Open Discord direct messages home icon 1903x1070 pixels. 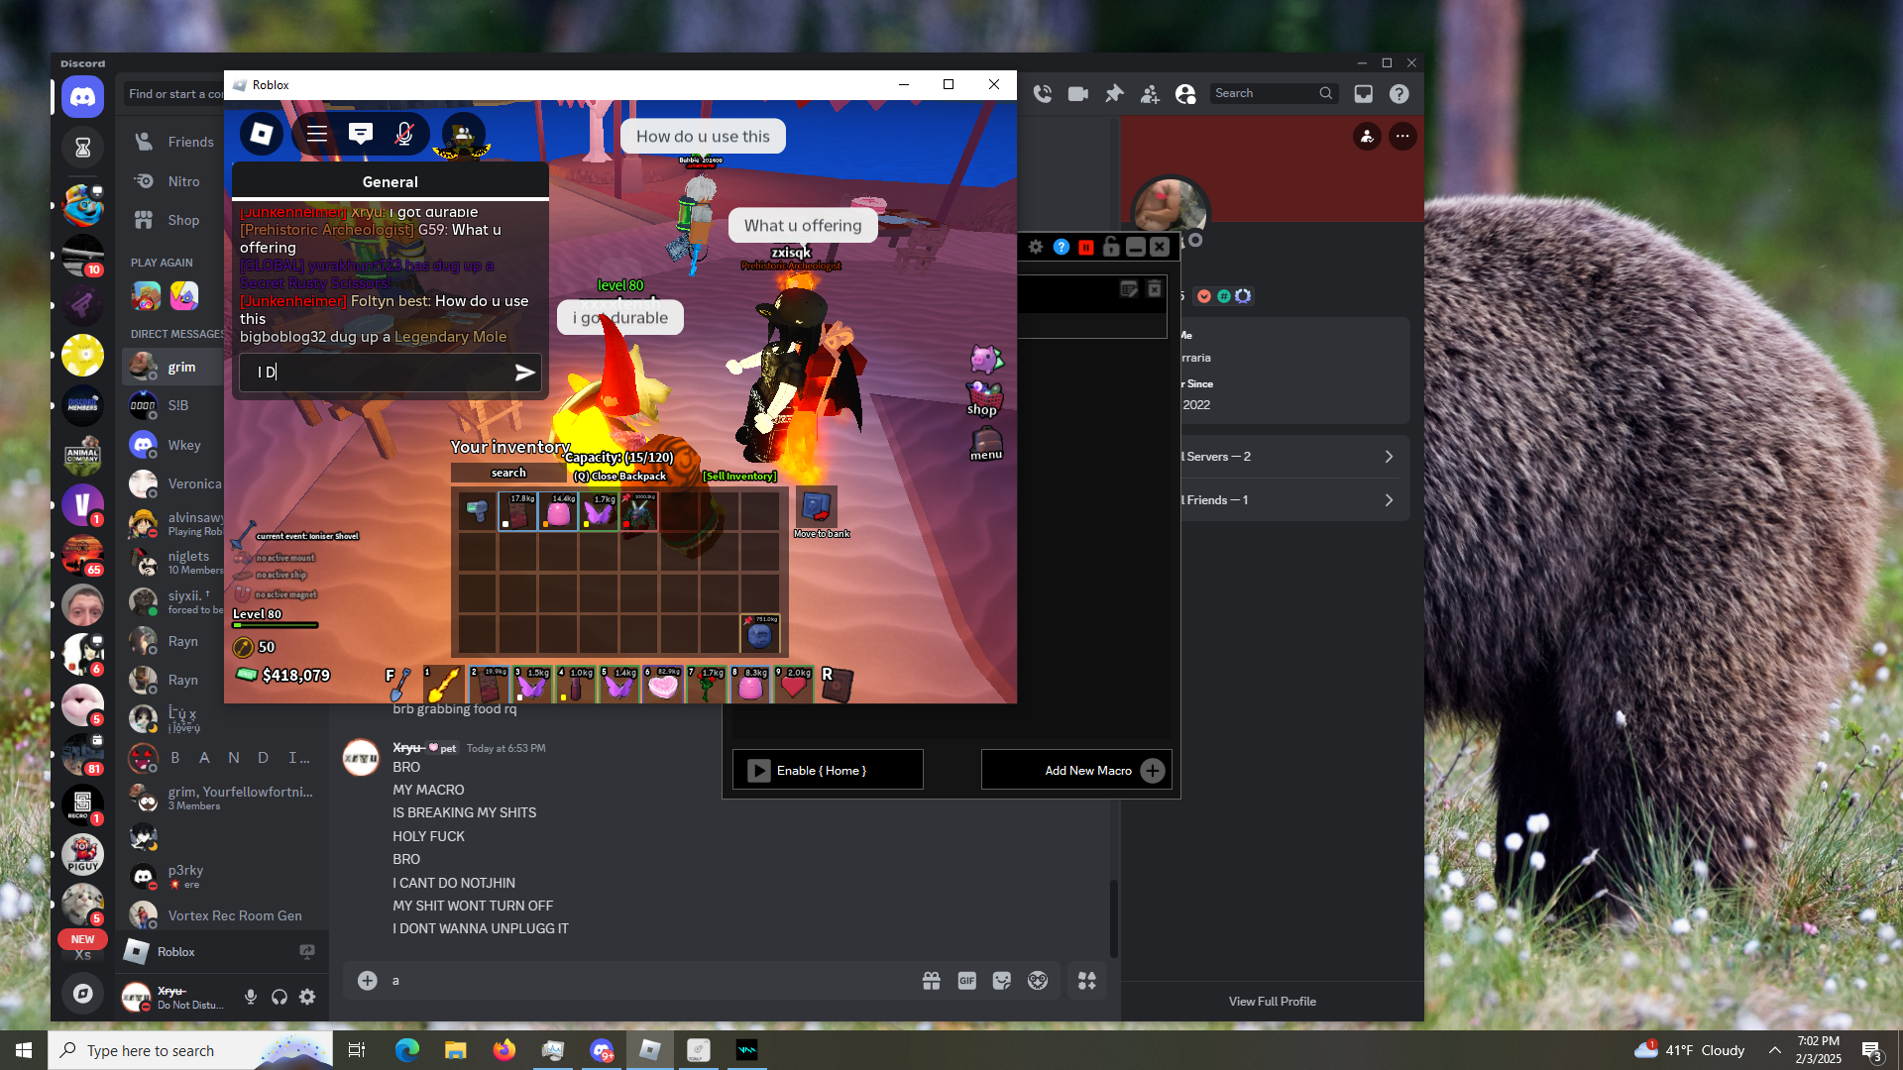(x=83, y=97)
